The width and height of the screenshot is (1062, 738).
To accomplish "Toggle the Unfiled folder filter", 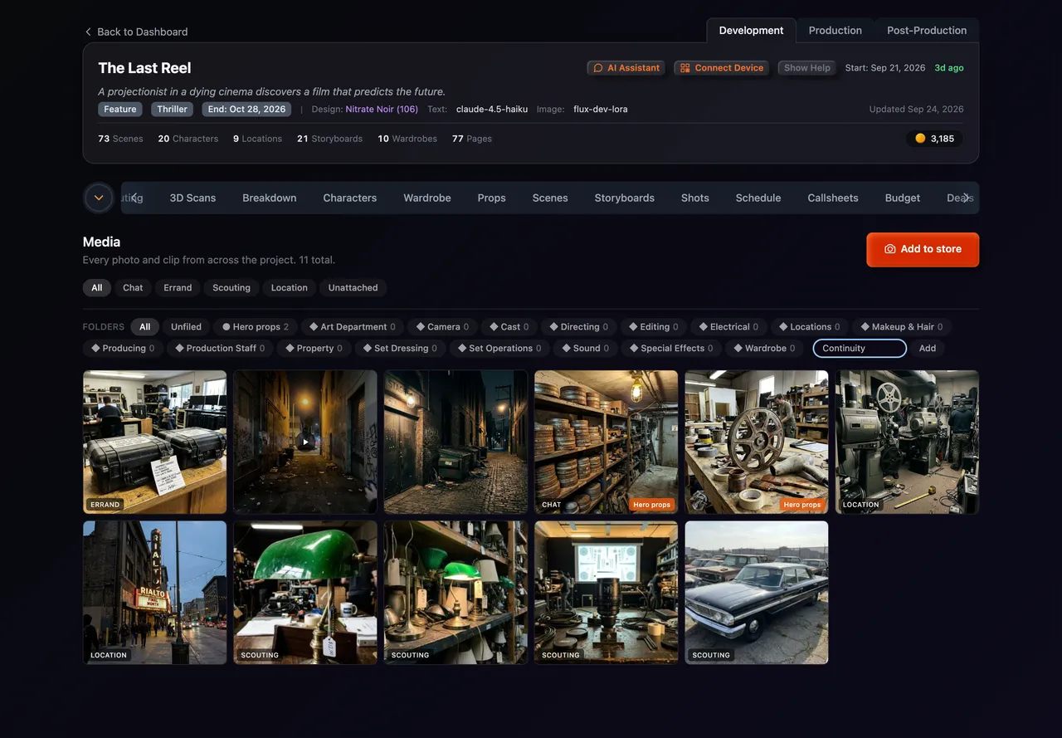I will pos(186,327).
